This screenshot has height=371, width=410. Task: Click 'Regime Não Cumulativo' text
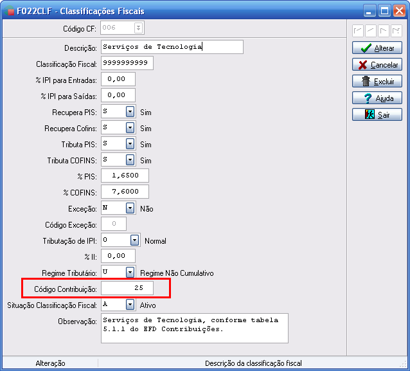pyautogui.click(x=177, y=273)
